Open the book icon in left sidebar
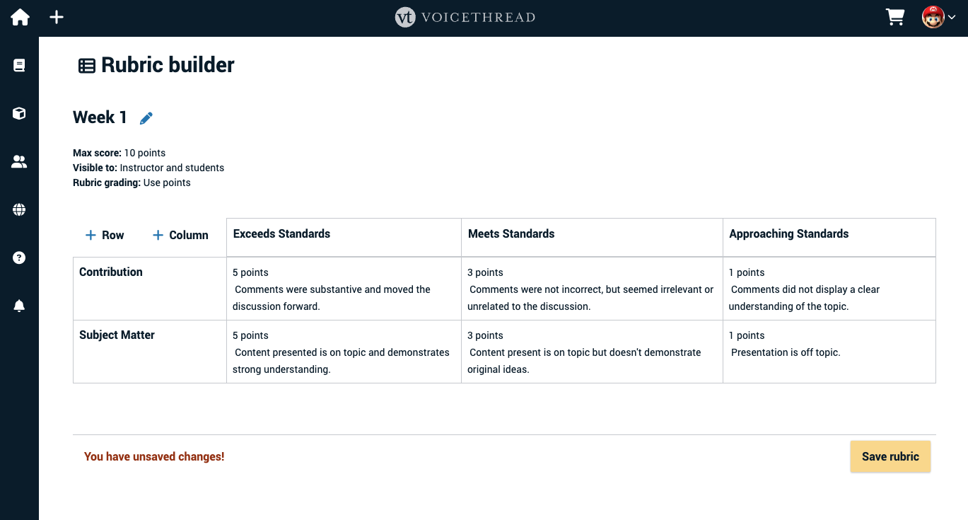 pyautogui.click(x=19, y=66)
